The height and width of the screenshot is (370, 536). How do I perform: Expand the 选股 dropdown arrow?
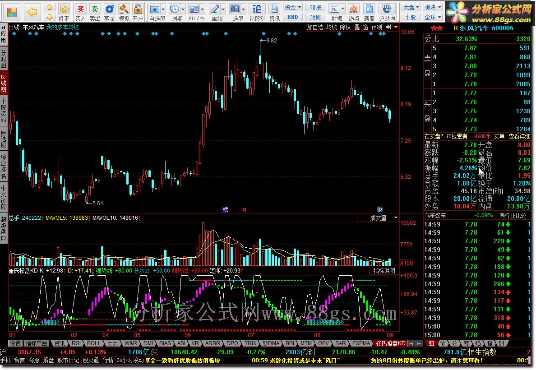pos(243,9)
